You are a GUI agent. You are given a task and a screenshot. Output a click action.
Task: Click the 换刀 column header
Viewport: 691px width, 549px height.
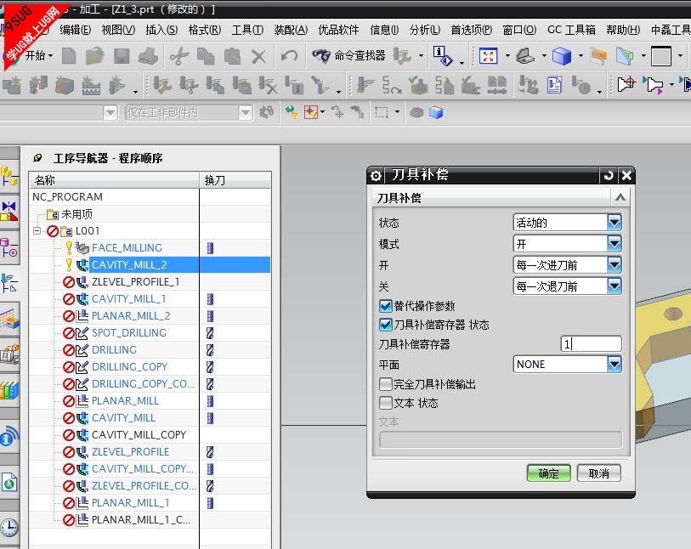click(235, 180)
